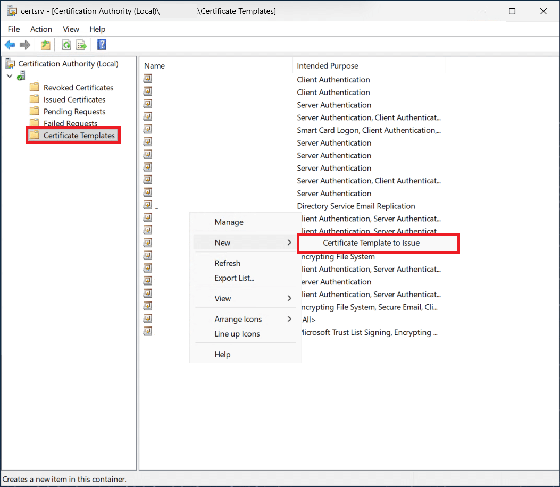The height and width of the screenshot is (487, 560).
Task: Open the File menu
Action: pos(14,29)
